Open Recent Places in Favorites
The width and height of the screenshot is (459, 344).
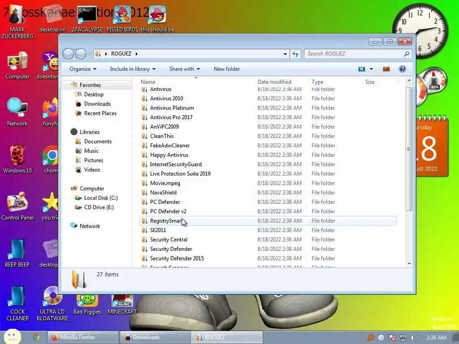tap(100, 113)
